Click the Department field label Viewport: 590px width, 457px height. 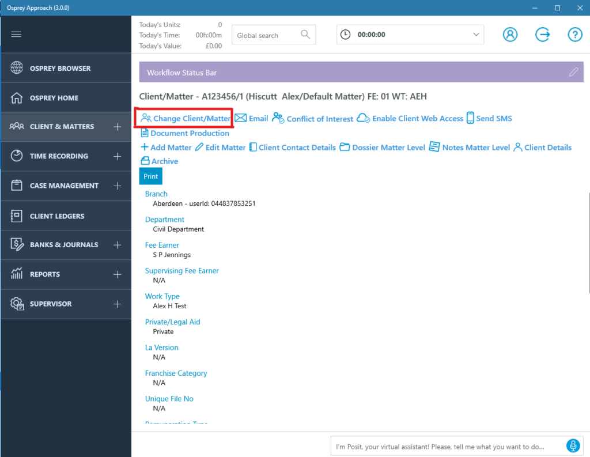coord(164,220)
